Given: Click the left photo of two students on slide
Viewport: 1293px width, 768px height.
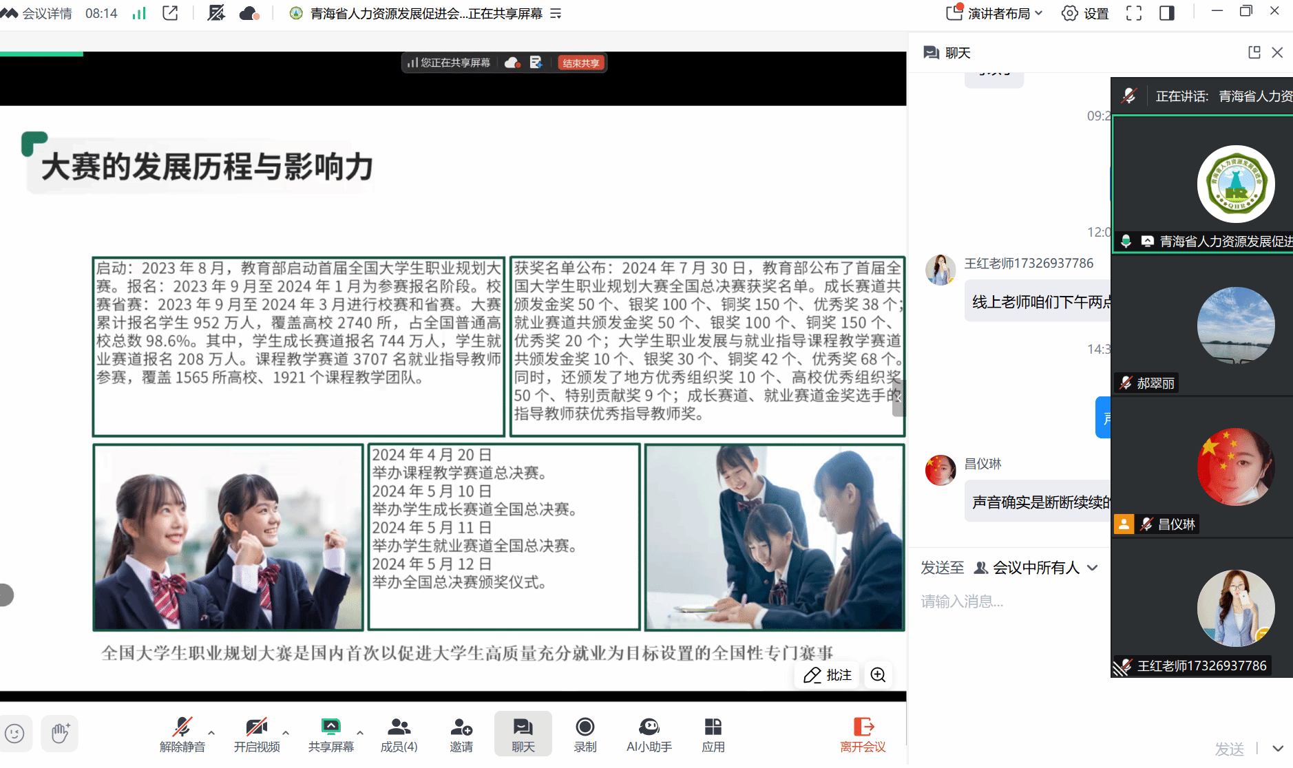Looking at the screenshot, I should [x=229, y=537].
